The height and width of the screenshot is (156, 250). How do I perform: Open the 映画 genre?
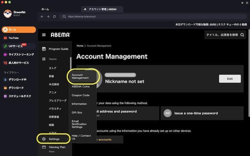coord(51,125)
